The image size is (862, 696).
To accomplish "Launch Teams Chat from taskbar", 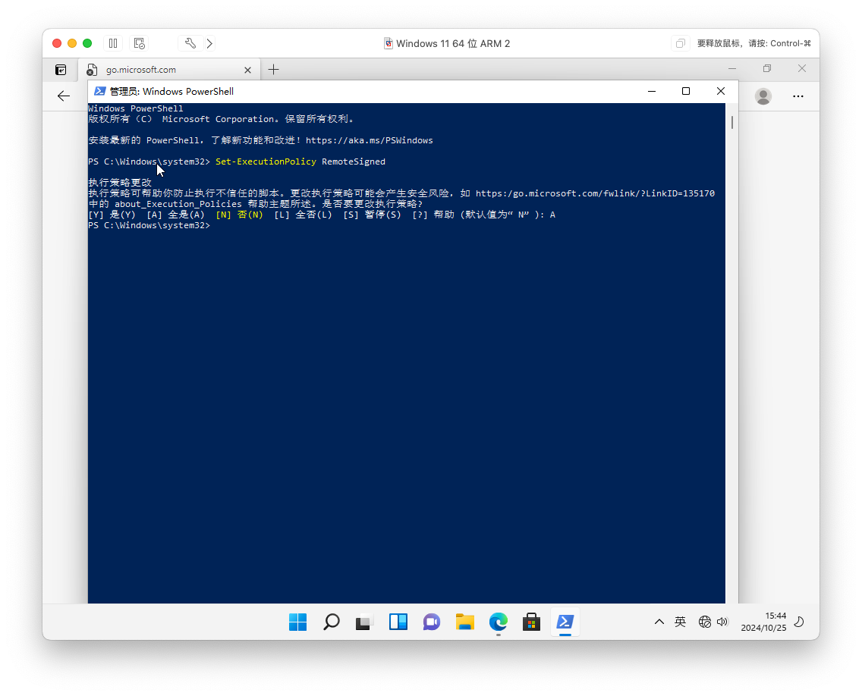I will click(x=432, y=622).
